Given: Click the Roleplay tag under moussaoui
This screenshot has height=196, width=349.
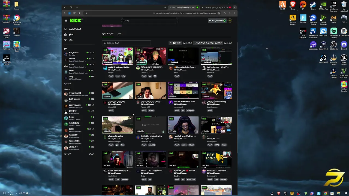Looking at the screenshot, I should pyautogui.click(x=190, y=111).
